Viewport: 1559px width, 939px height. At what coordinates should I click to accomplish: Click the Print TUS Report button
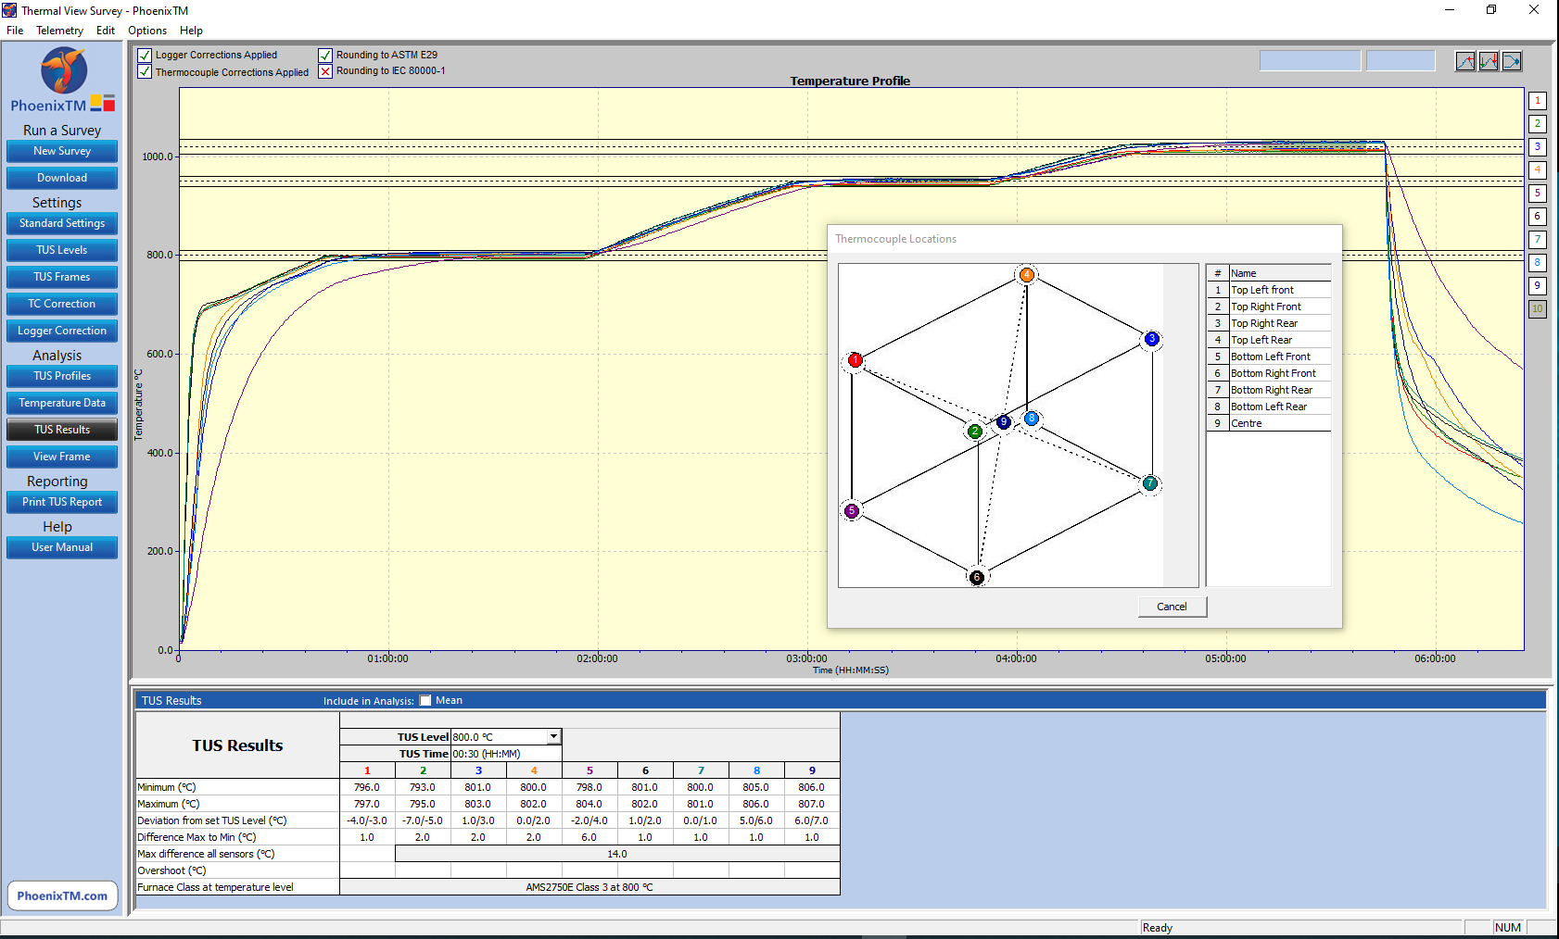62,502
